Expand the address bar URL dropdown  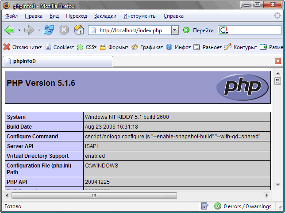pyautogui.click(x=175, y=30)
